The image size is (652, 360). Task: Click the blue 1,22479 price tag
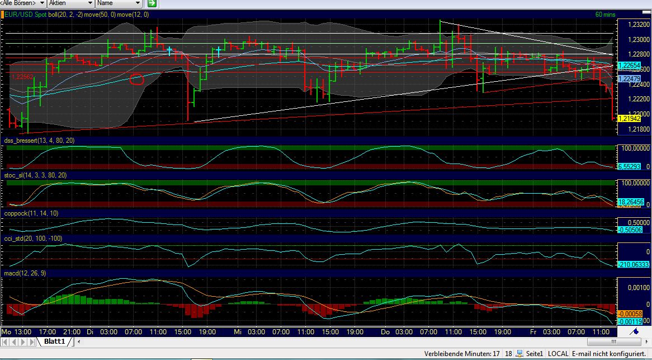629,78
